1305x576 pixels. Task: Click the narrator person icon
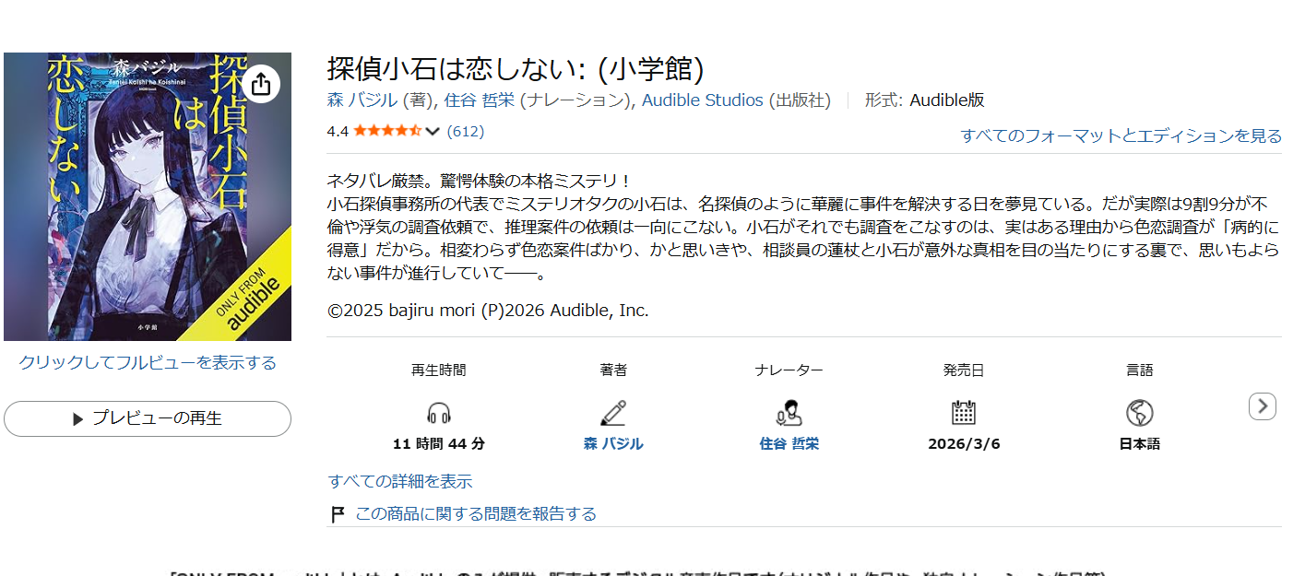point(789,412)
